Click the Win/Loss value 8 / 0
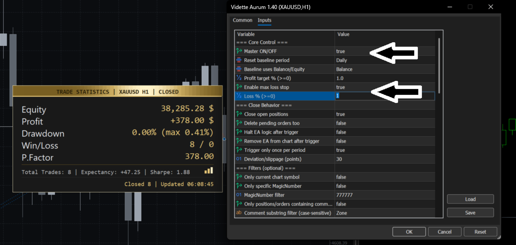This screenshot has height=245, width=516. pos(202,145)
